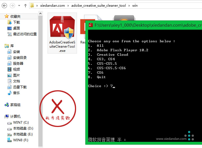Viewport: 202px width, 148px height.
Task: Click the Choice prompt line in console
Action: coord(102,86)
